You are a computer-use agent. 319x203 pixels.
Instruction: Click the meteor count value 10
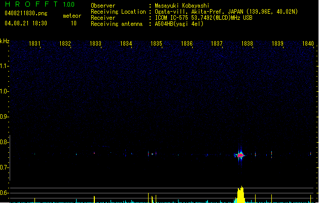click(x=74, y=23)
